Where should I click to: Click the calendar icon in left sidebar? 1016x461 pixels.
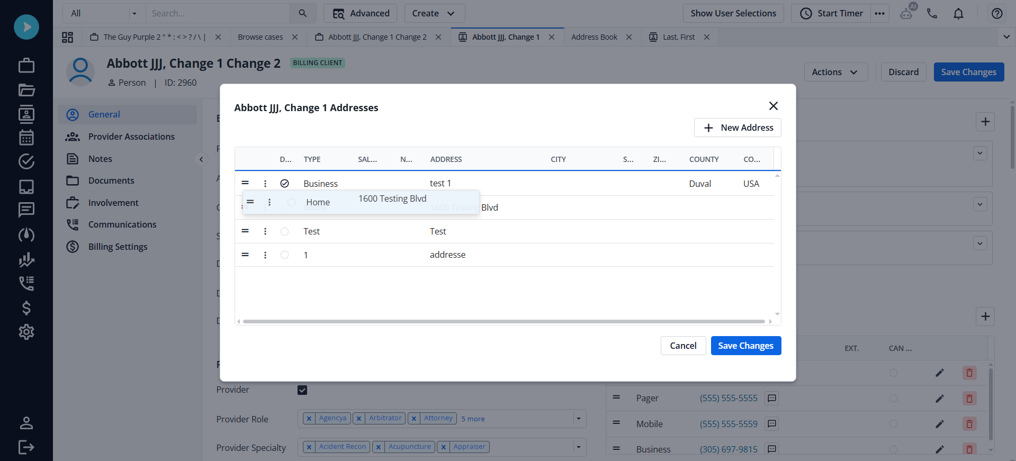pyautogui.click(x=26, y=138)
